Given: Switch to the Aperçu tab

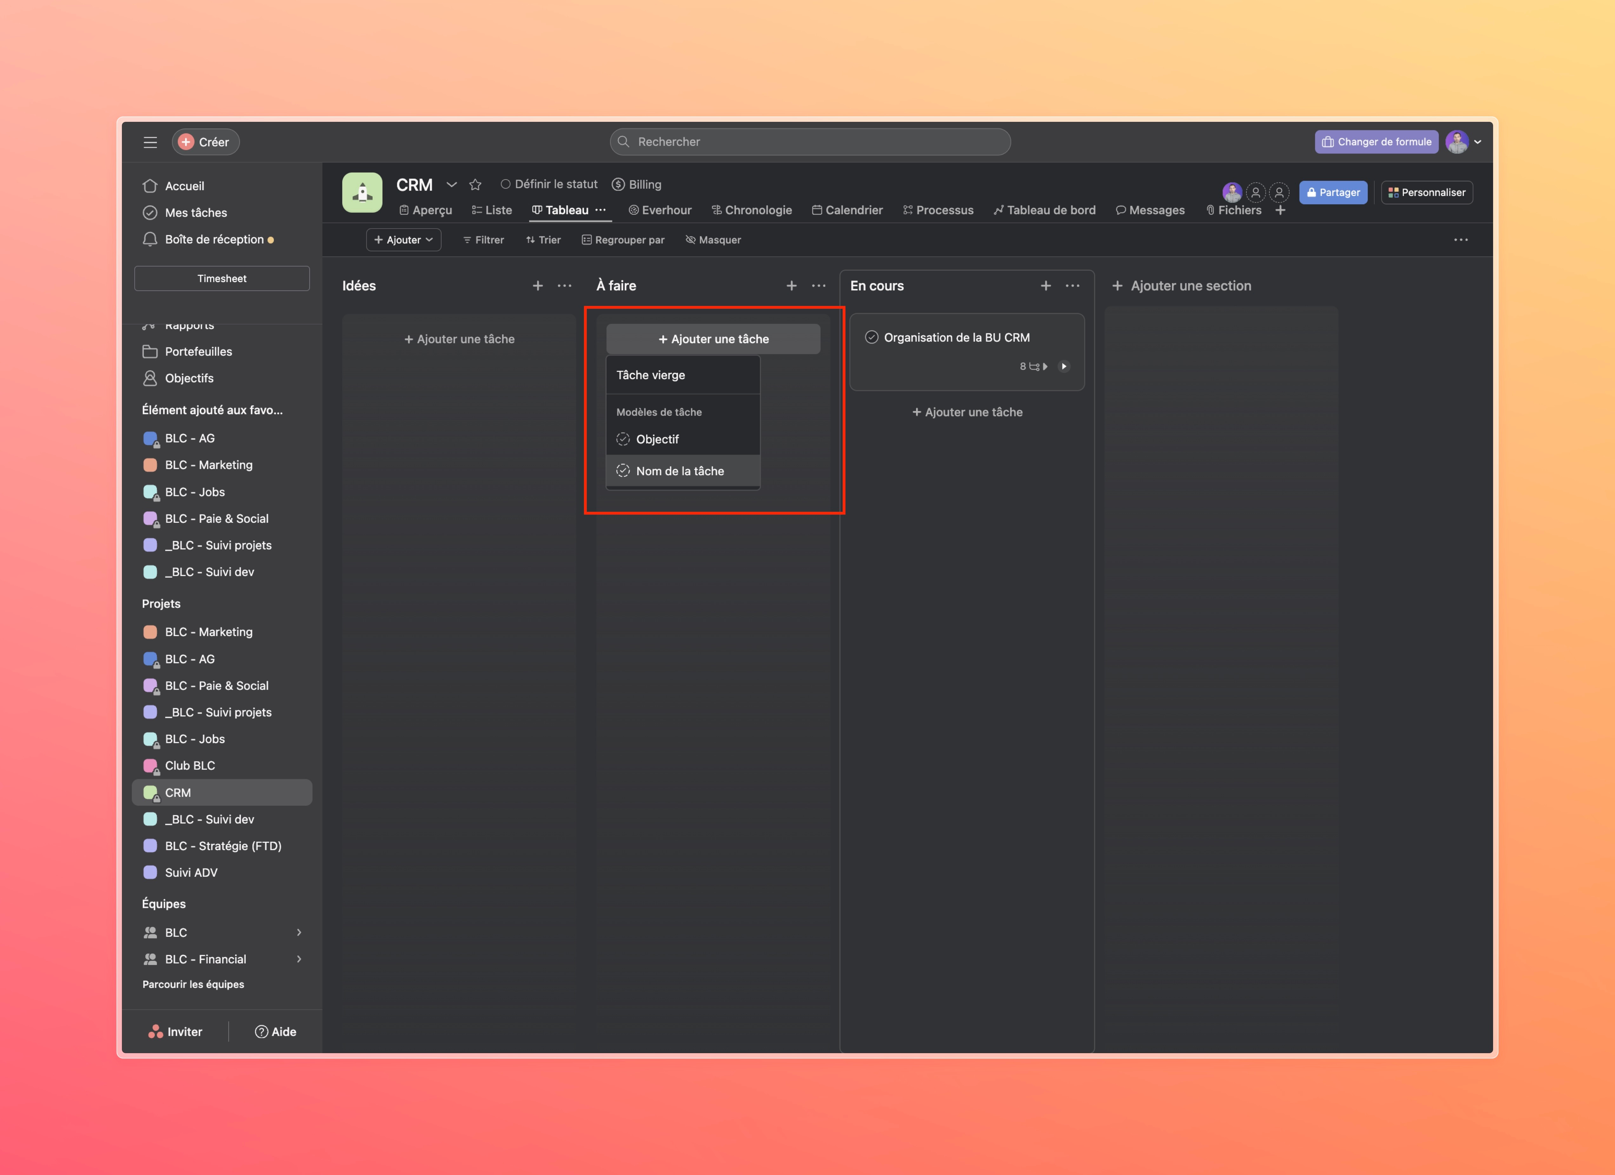Looking at the screenshot, I should (426, 210).
